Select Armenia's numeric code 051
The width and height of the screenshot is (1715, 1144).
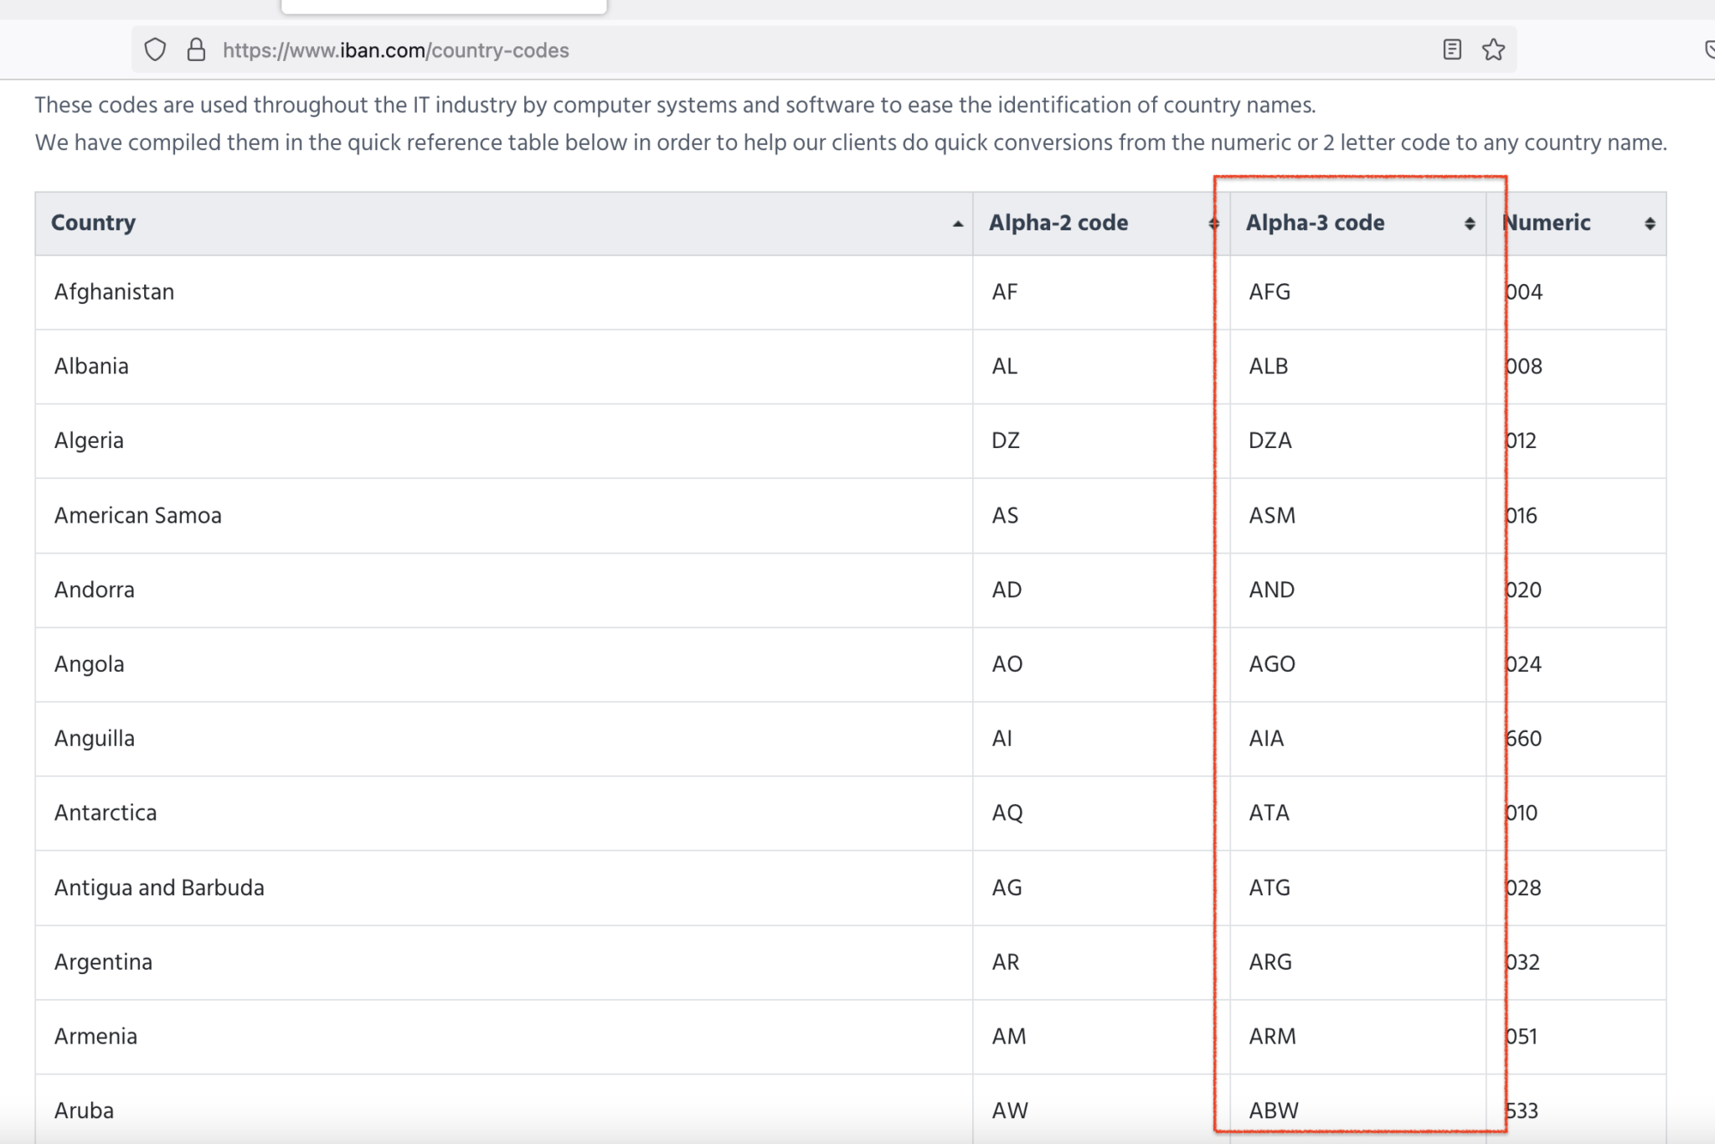click(x=1522, y=1037)
